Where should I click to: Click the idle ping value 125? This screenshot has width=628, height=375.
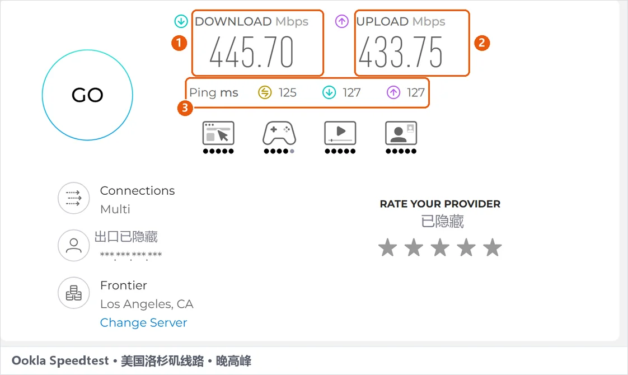pyautogui.click(x=288, y=92)
